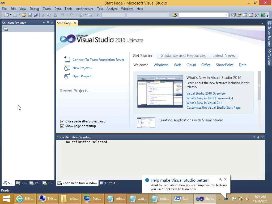Open the File menu
Viewport: 272px width, 204px height.
[x=4, y=9]
